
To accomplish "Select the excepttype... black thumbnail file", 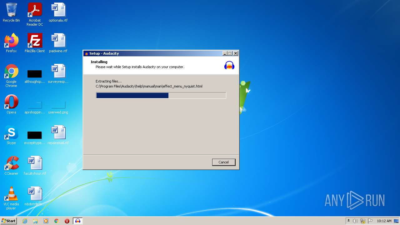I will 35,137.
